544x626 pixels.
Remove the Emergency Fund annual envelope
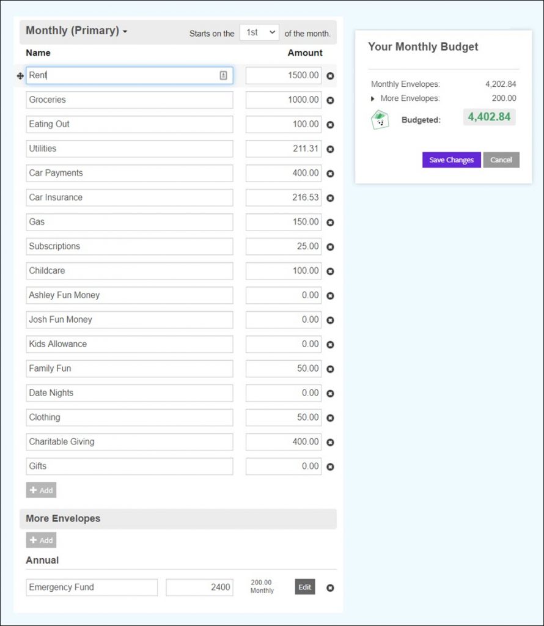[330, 587]
